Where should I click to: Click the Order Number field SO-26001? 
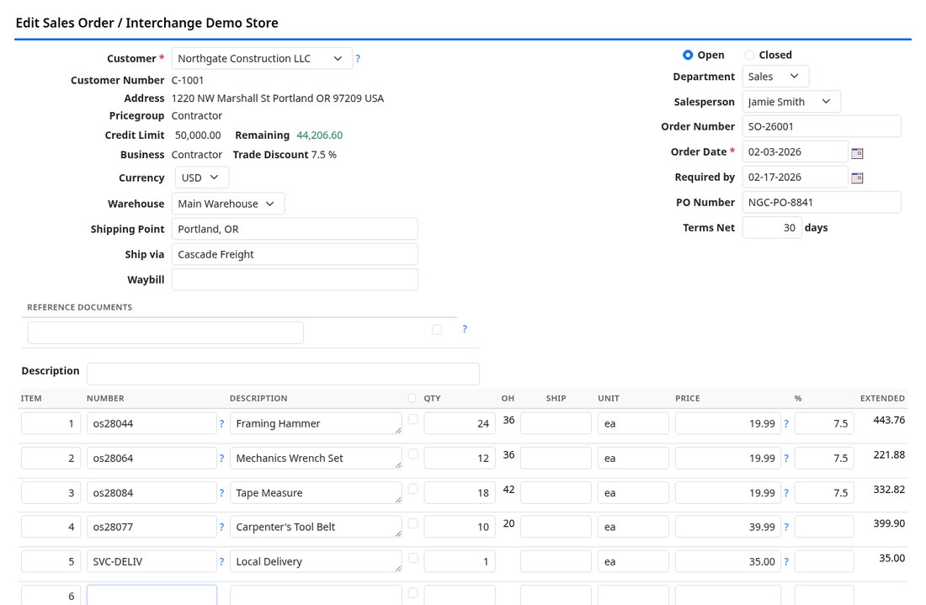[822, 126]
